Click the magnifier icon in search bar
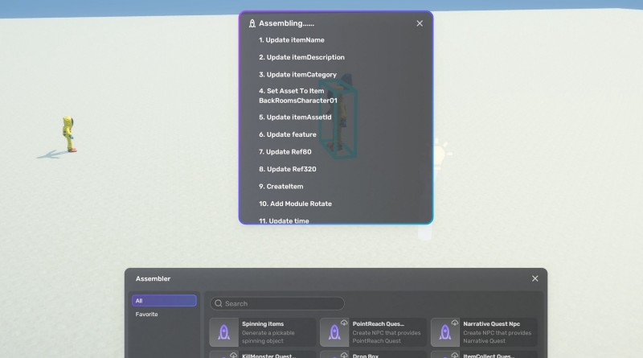 218,303
